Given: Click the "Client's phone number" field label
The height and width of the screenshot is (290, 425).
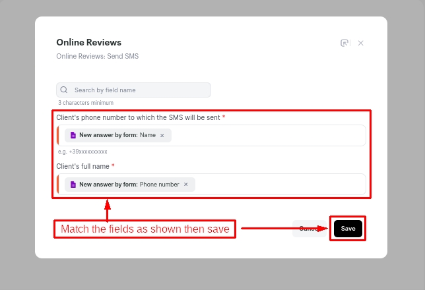Looking at the screenshot, I should point(138,117).
